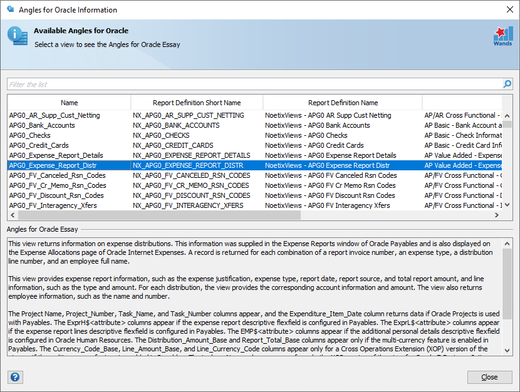The height and width of the screenshot is (392, 520).
Task: Click the AP Basic - Credit Card cell
Action: click(463, 145)
